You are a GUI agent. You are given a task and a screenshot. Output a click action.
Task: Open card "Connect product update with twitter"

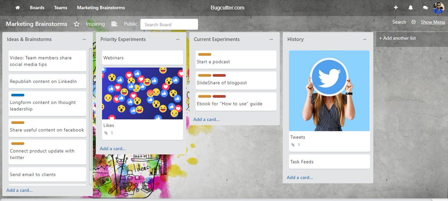(x=47, y=152)
